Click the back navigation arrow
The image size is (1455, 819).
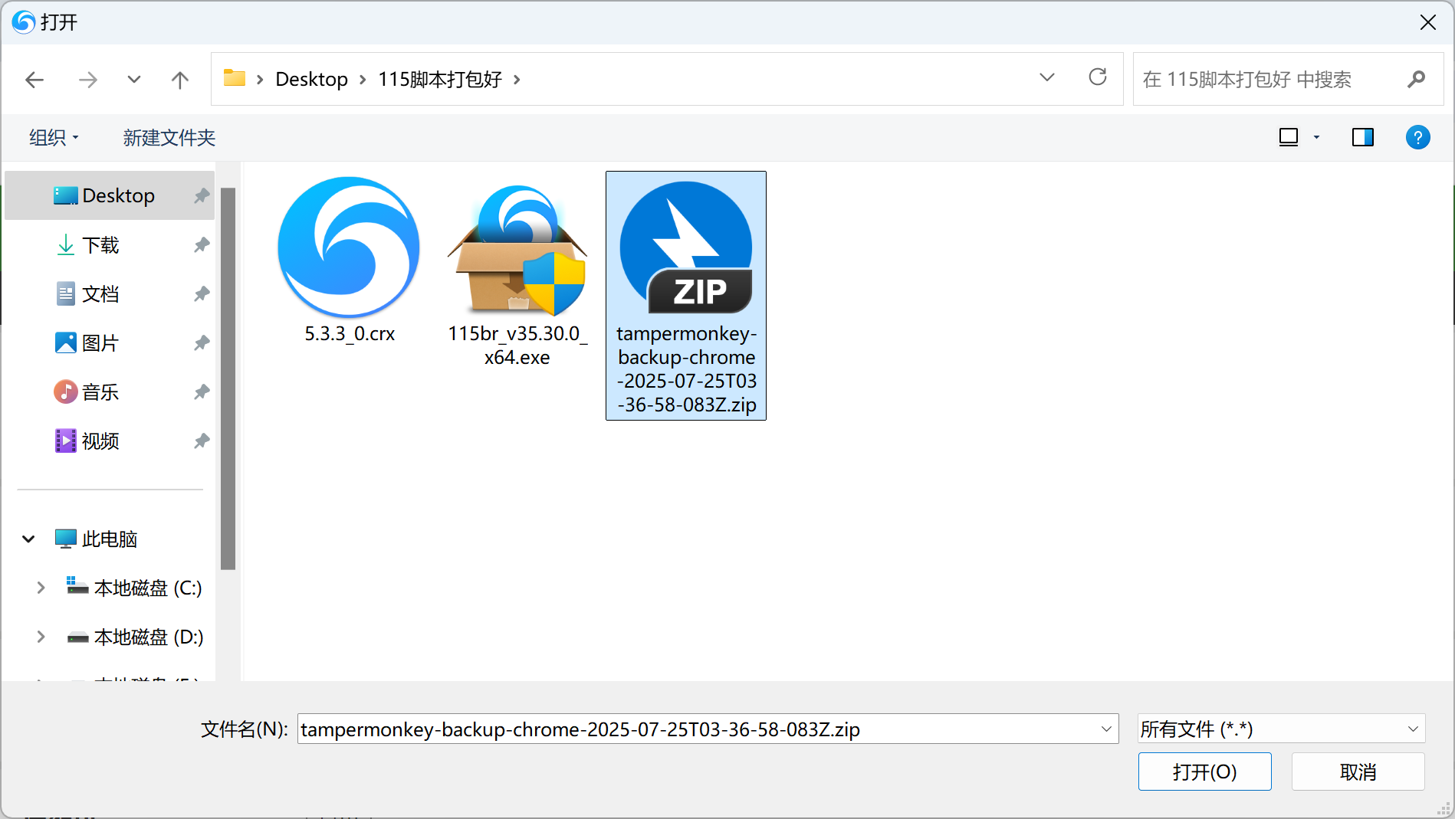pos(34,80)
